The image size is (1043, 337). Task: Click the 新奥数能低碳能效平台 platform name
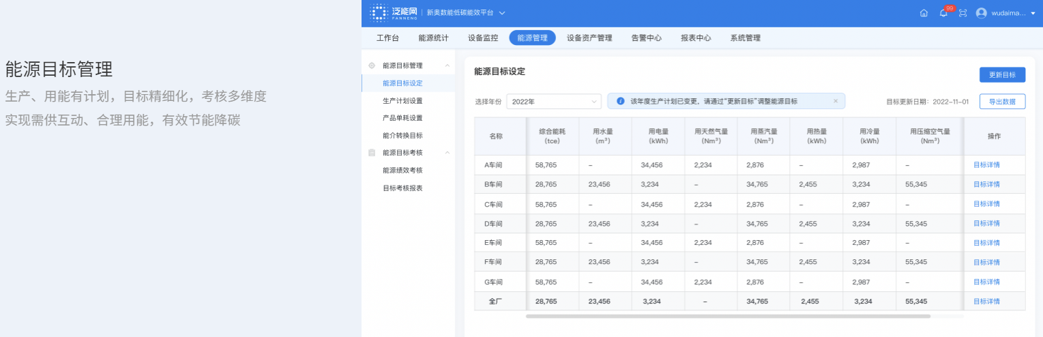[460, 13]
